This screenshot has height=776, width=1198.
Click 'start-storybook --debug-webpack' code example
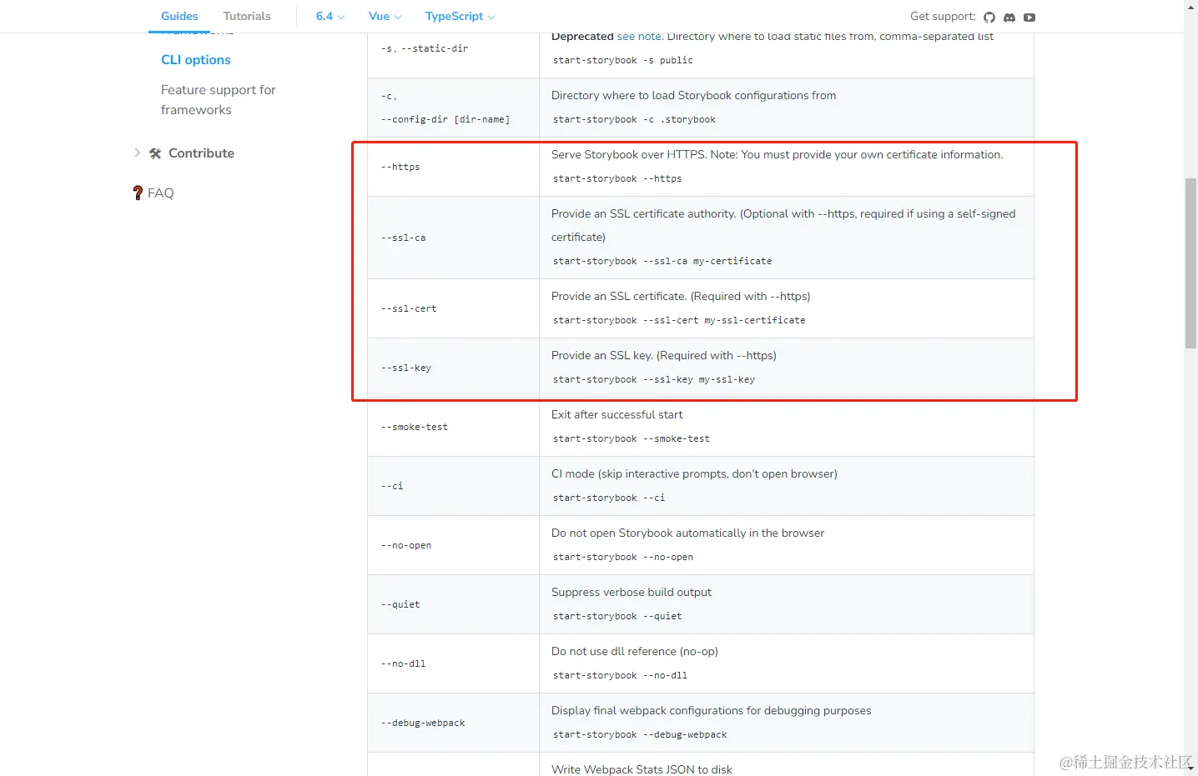[640, 734]
